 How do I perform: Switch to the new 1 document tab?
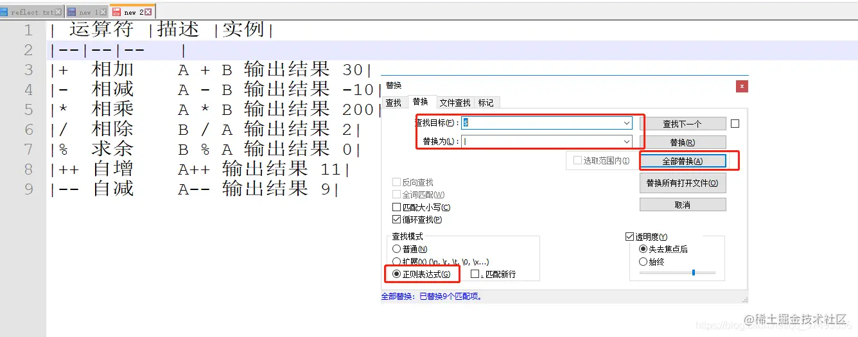click(x=89, y=12)
